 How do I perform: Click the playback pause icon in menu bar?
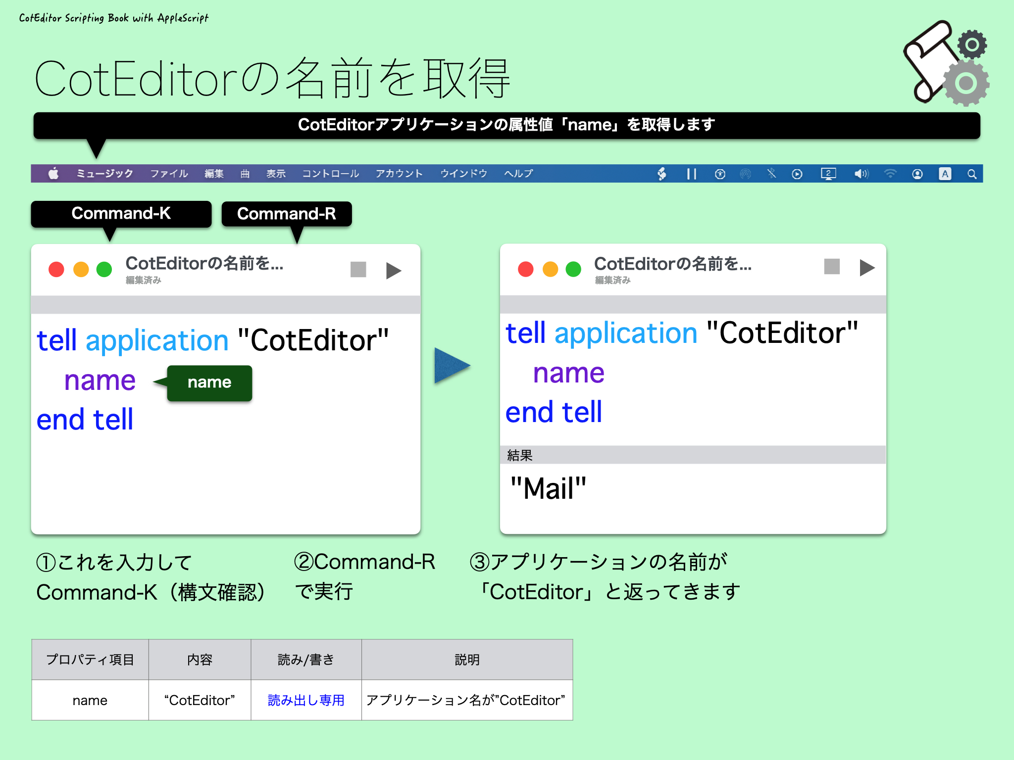691,174
